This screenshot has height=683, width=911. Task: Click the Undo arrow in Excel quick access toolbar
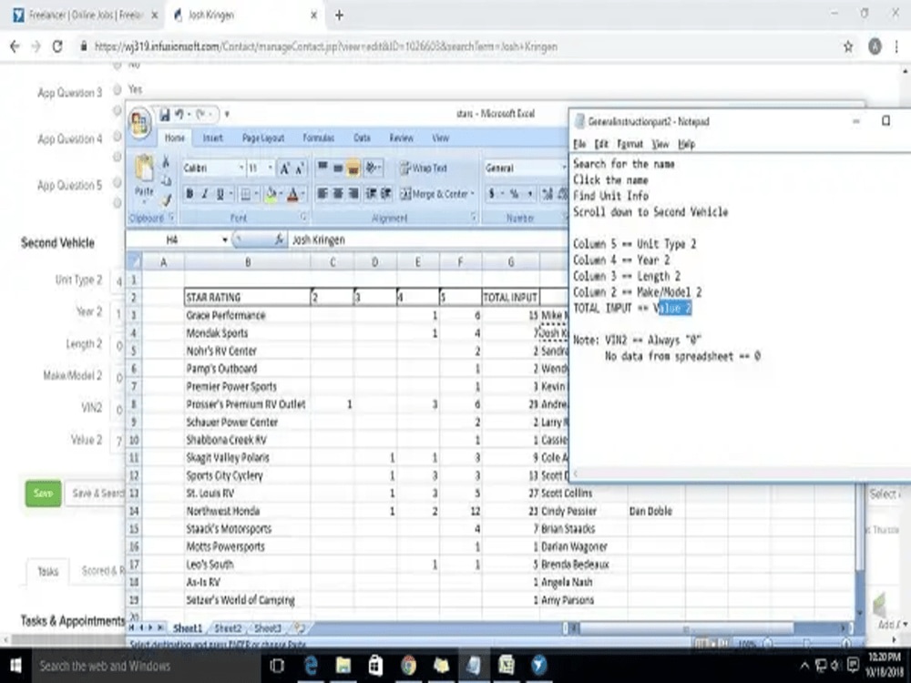[179, 115]
